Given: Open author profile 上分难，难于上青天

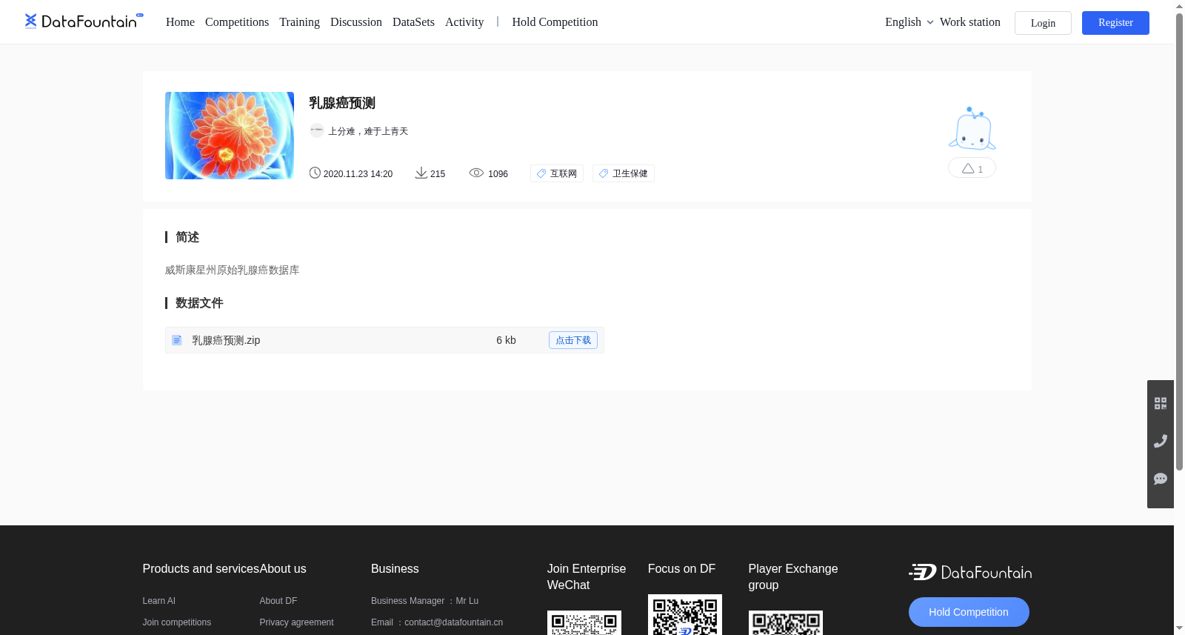Looking at the screenshot, I should point(368,131).
